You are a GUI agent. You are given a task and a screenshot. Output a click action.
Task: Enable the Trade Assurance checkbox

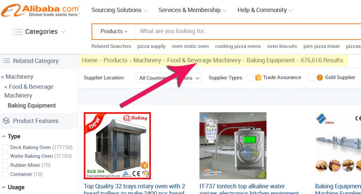[250, 78]
